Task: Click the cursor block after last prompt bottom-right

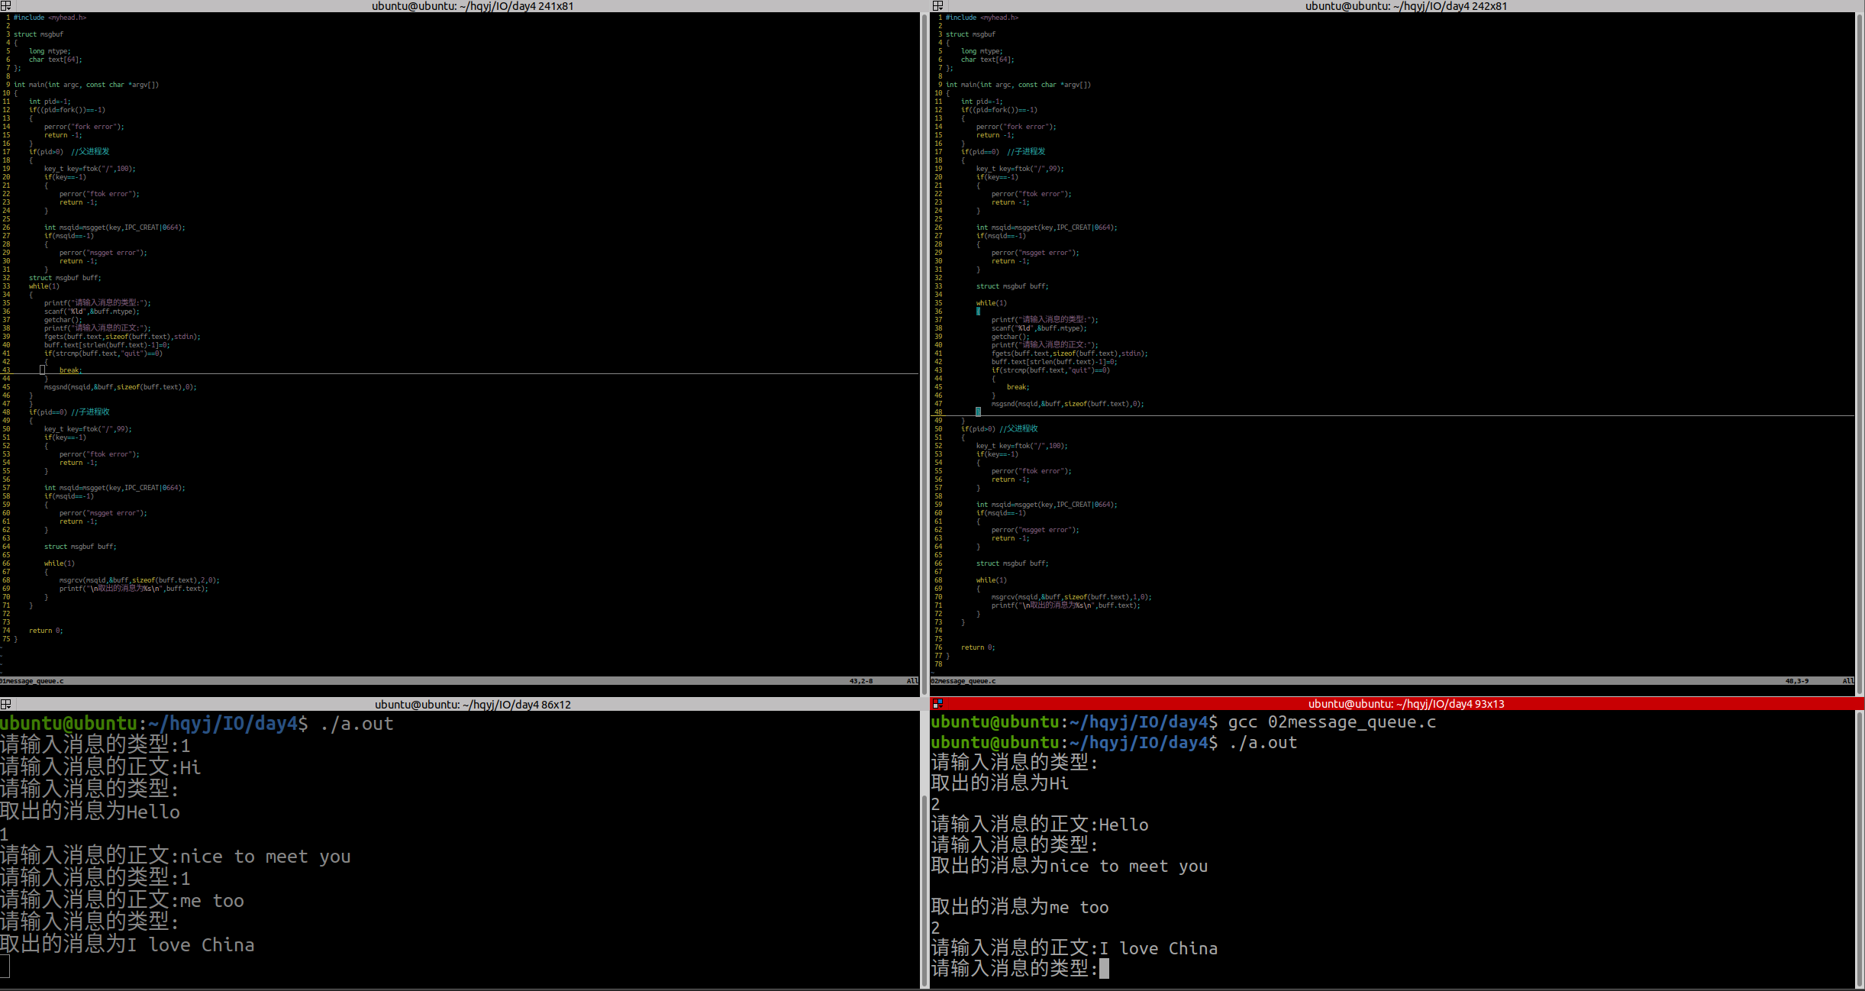Action: pyautogui.click(x=1104, y=969)
